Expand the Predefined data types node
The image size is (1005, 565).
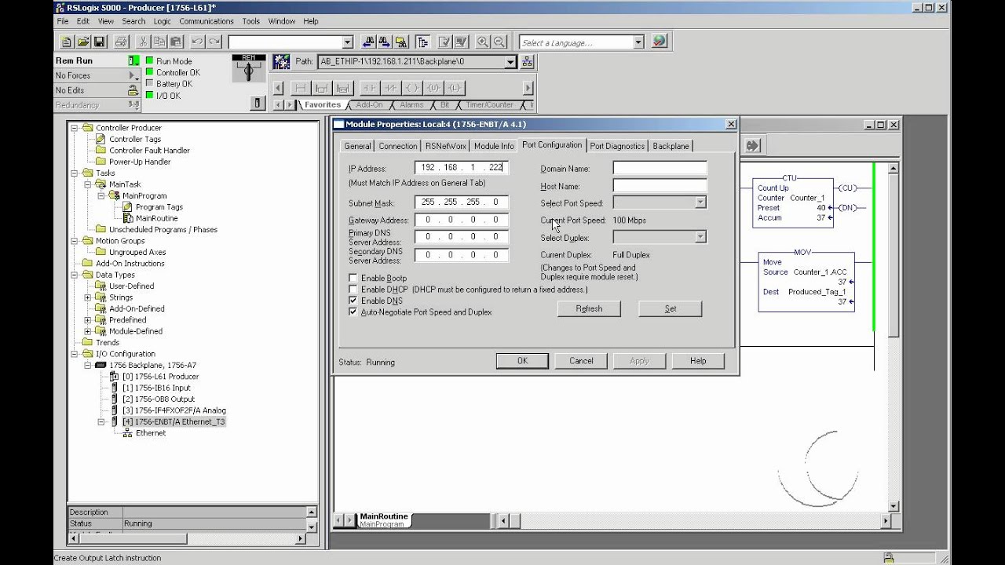click(88, 320)
